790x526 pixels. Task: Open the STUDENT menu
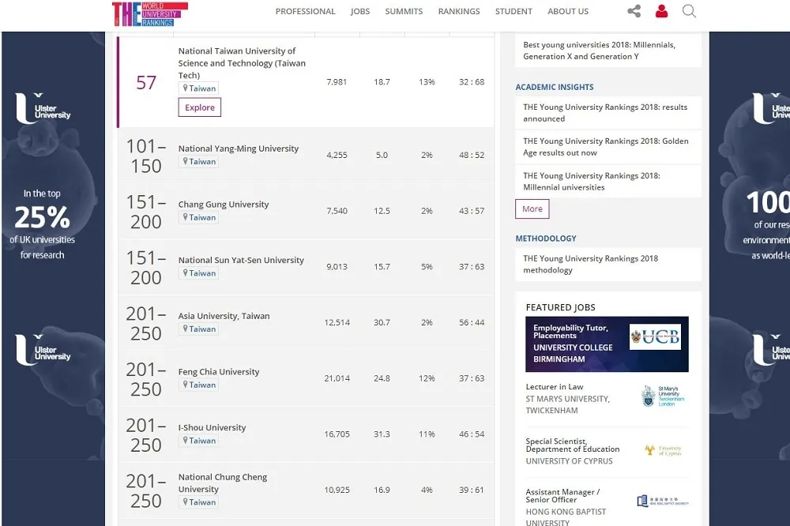click(x=513, y=11)
